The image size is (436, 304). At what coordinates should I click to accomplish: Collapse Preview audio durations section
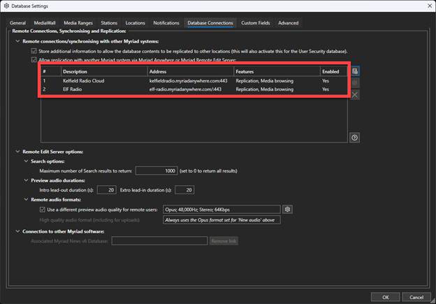(26, 180)
